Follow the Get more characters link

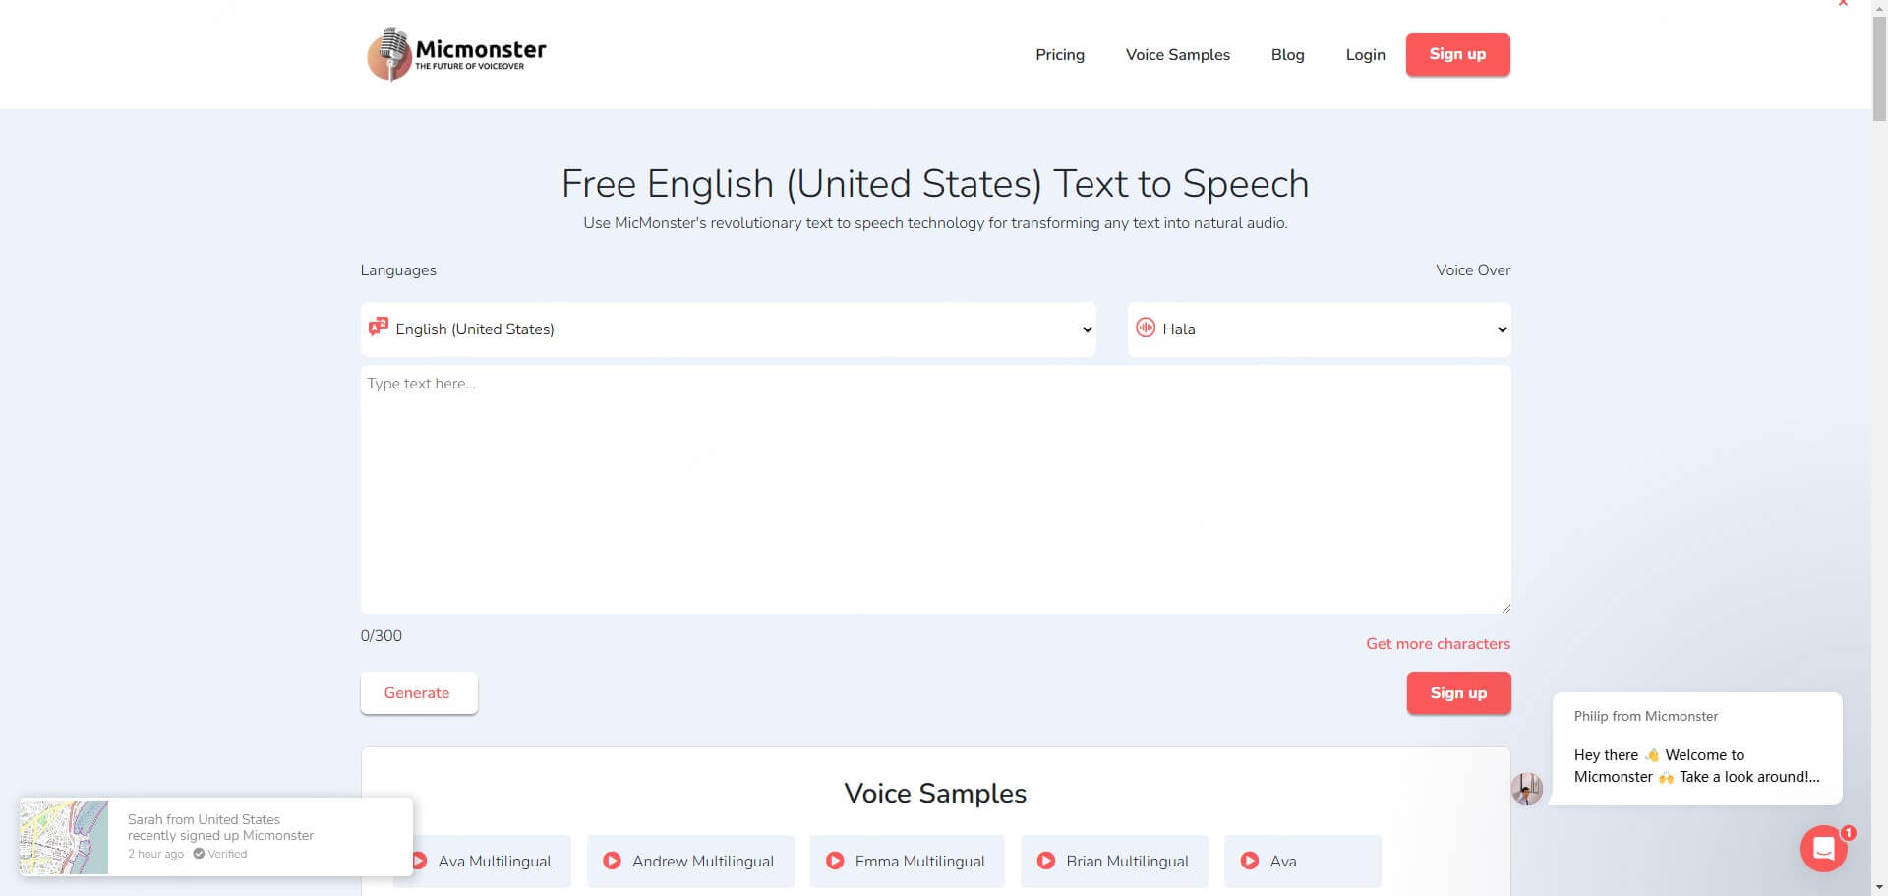tap(1438, 644)
